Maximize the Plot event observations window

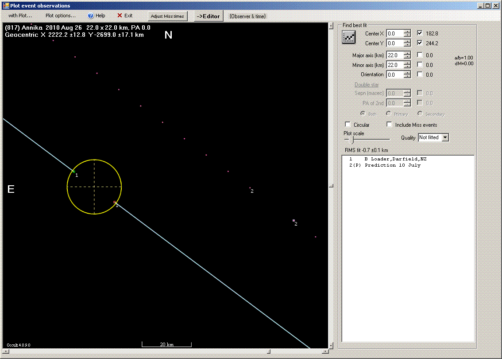pyautogui.click(x=487, y=5)
